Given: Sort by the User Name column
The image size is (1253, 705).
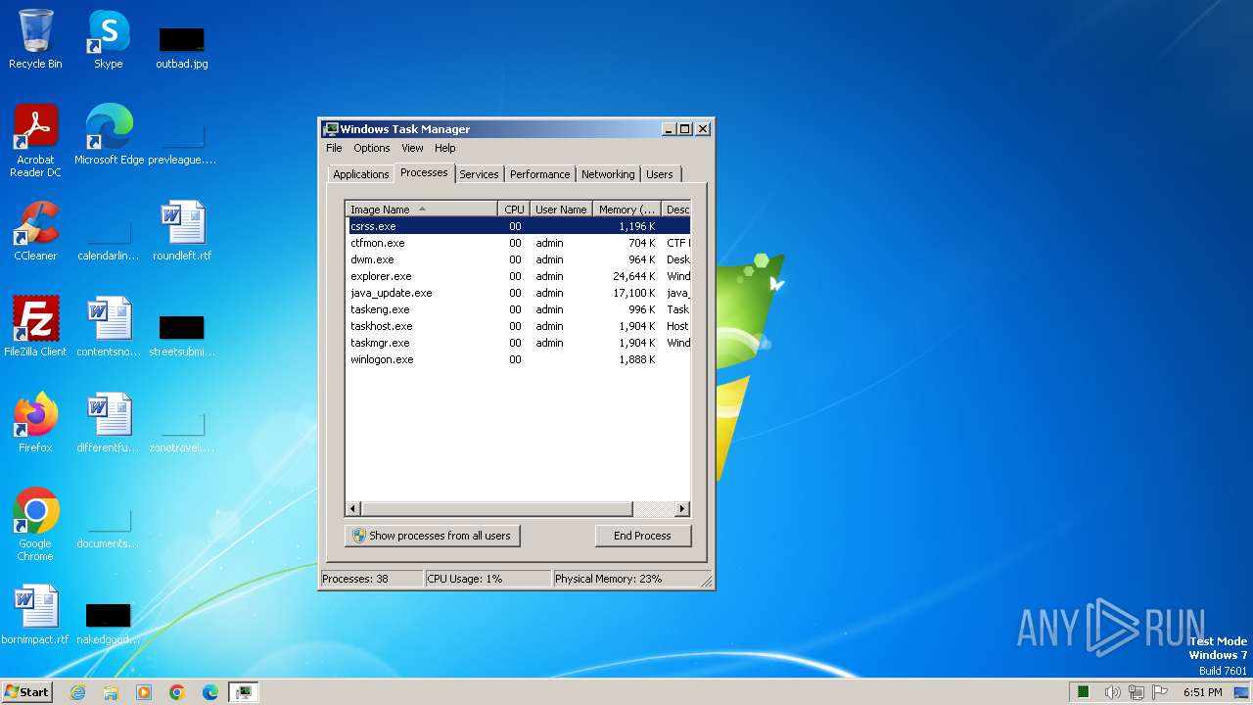Looking at the screenshot, I should coord(561,210).
